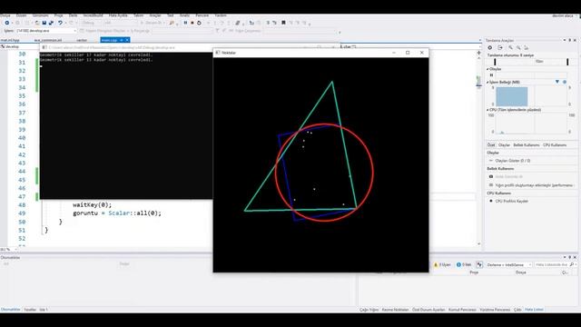Viewport: 581px width, 327px height.
Task: Collapse the Olaylar section in Diagnostic Tools
Action: [x=487, y=69]
